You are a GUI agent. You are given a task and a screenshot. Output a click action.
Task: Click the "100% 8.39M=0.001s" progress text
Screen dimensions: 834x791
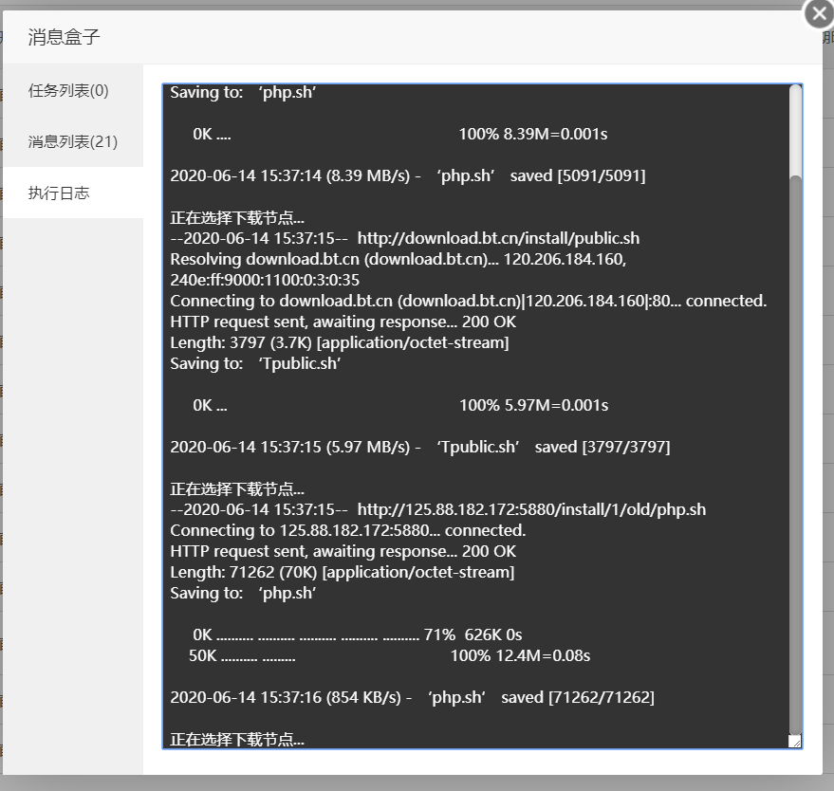coord(533,134)
